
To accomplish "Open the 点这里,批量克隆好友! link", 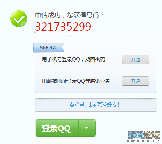I will pyautogui.click(x=94, y=105).
